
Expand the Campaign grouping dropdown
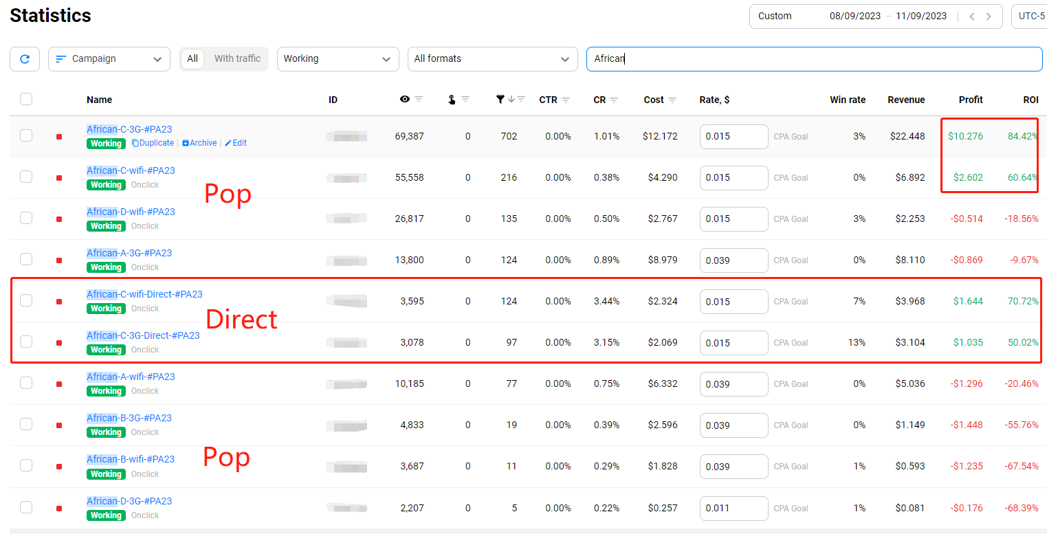pos(109,59)
